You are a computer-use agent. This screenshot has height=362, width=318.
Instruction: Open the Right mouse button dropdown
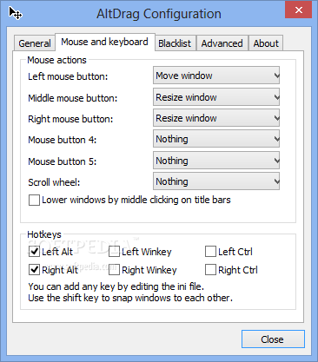pos(216,118)
